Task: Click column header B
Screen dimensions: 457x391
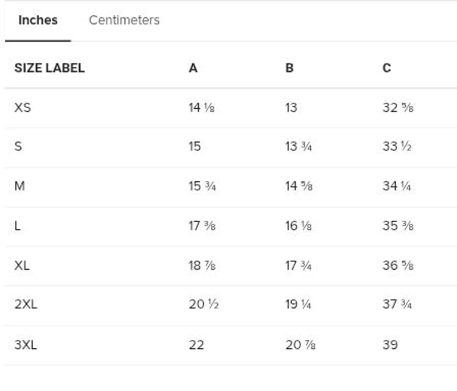Action: point(289,68)
